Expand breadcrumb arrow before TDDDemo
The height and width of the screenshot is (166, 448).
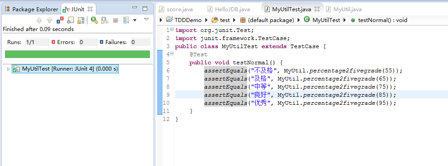(x=161, y=20)
